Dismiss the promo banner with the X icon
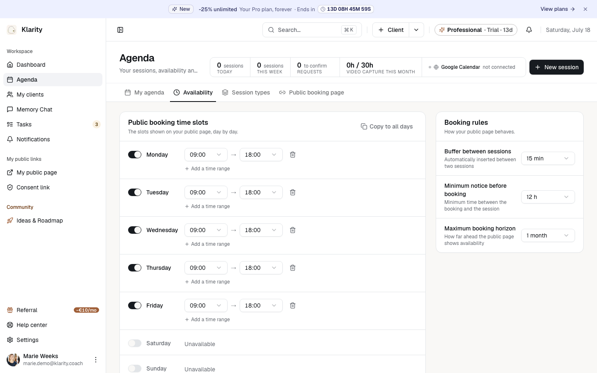 pos(585,9)
